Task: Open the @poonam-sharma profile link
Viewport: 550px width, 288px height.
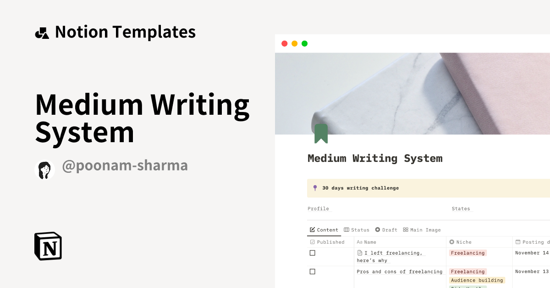Action: [125, 165]
